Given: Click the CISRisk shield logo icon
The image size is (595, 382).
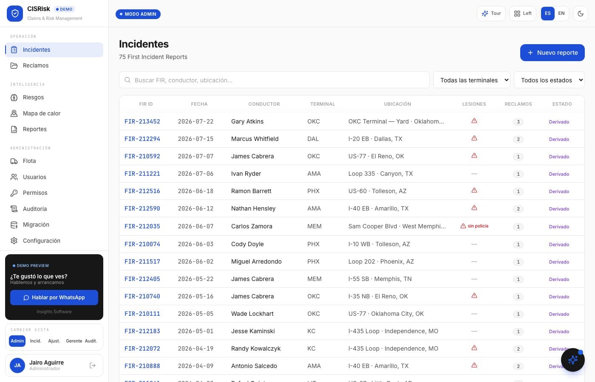Looking at the screenshot, I should point(15,14).
